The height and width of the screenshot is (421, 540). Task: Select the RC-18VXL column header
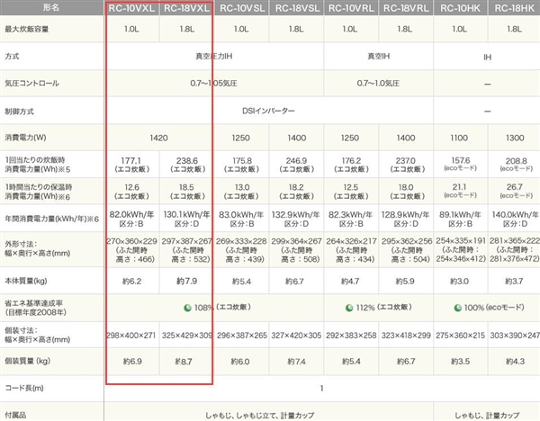pos(187,8)
